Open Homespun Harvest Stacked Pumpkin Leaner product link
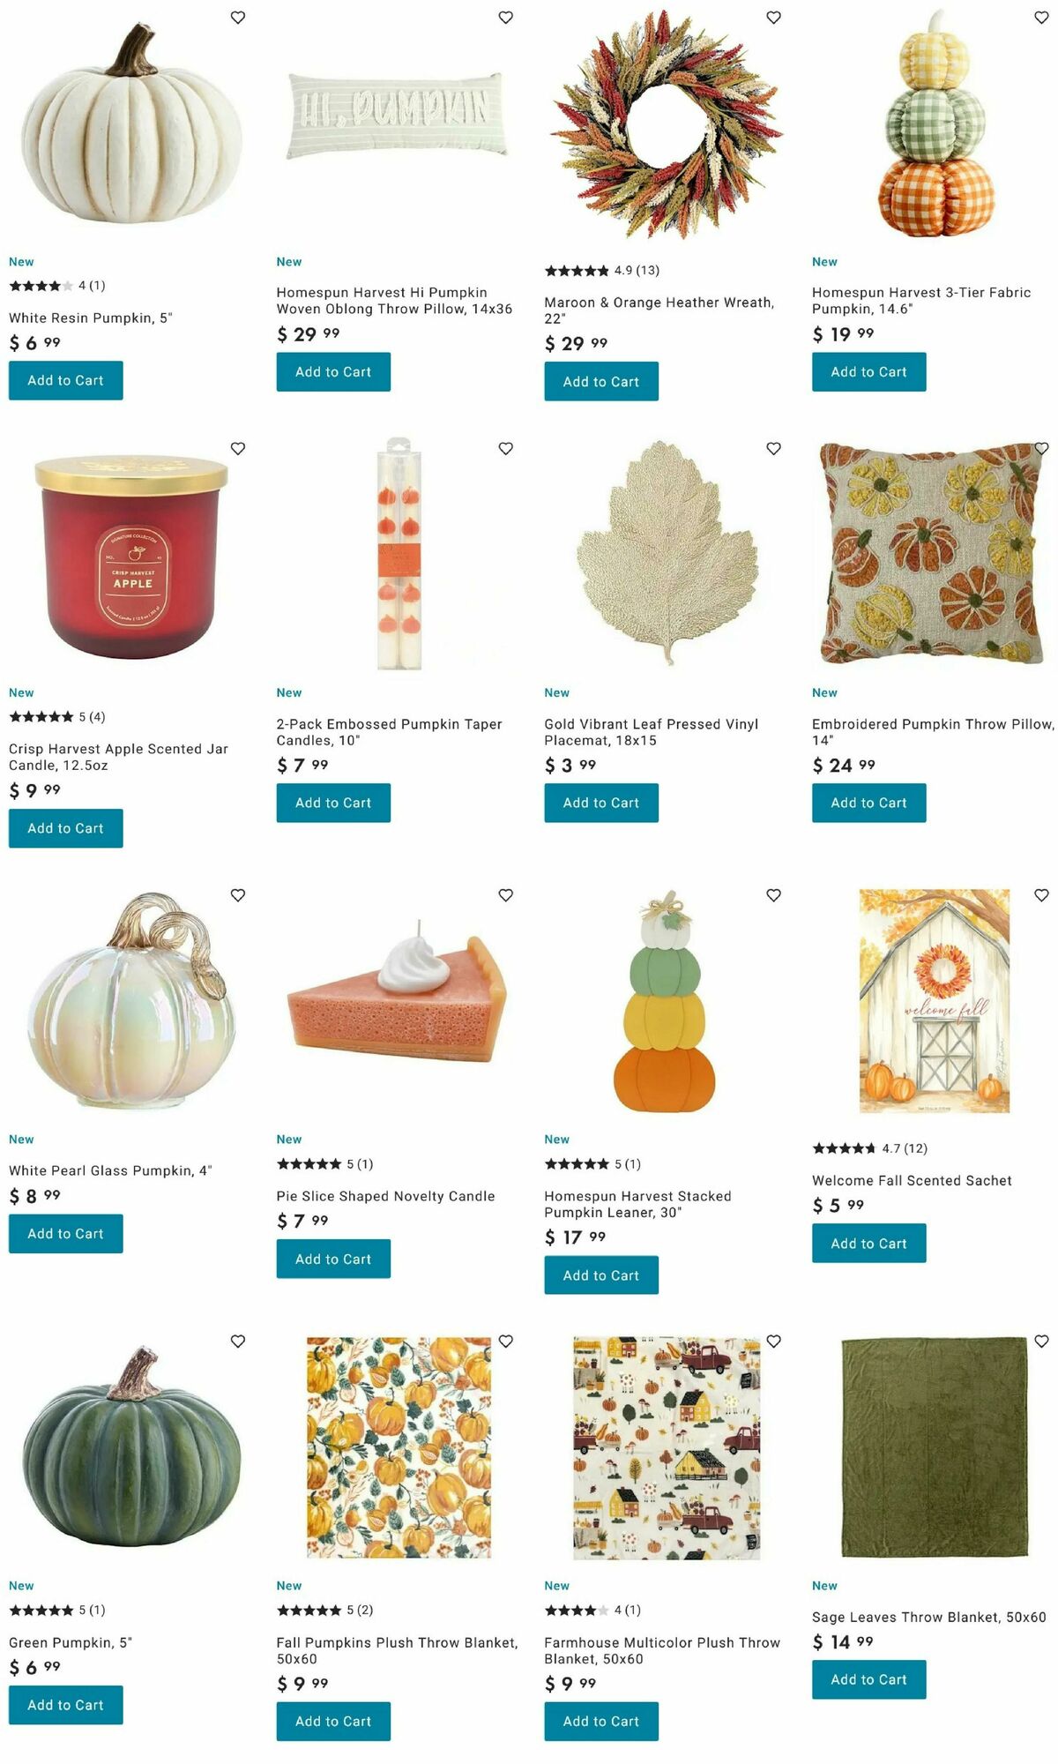 click(637, 1204)
